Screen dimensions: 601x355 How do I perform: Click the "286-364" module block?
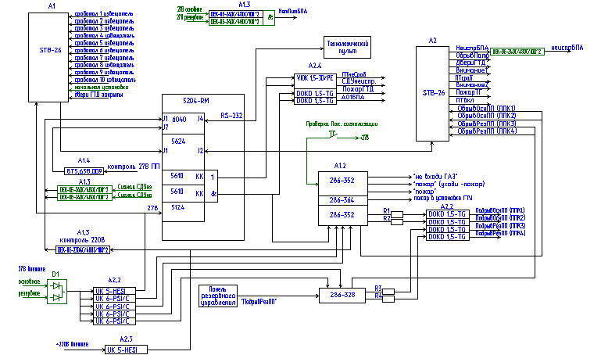coord(343,200)
